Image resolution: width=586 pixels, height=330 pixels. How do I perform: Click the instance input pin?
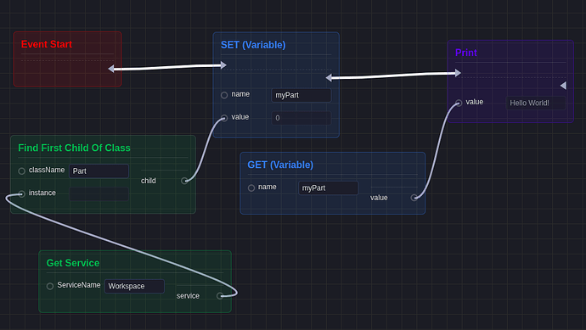point(22,193)
